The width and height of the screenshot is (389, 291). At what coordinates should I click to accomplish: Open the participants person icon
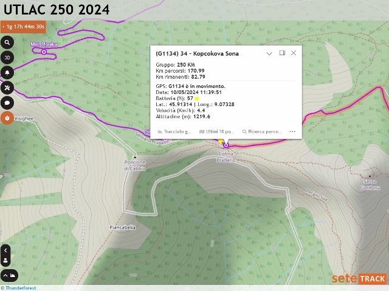click(5, 261)
